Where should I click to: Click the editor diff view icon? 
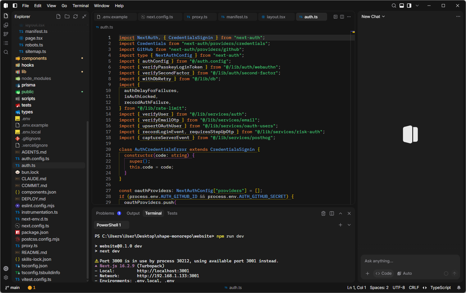tap(336, 17)
